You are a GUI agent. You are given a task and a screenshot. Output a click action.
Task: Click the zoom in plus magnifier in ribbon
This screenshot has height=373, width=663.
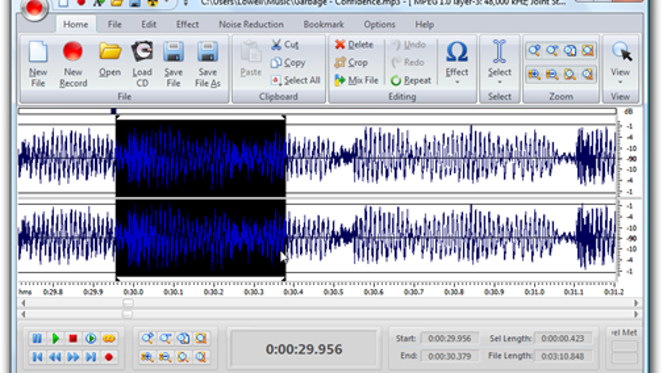click(x=535, y=51)
